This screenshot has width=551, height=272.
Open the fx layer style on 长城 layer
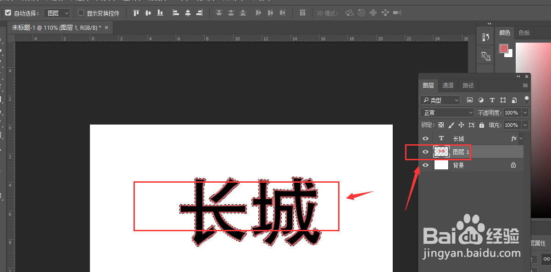point(514,138)
